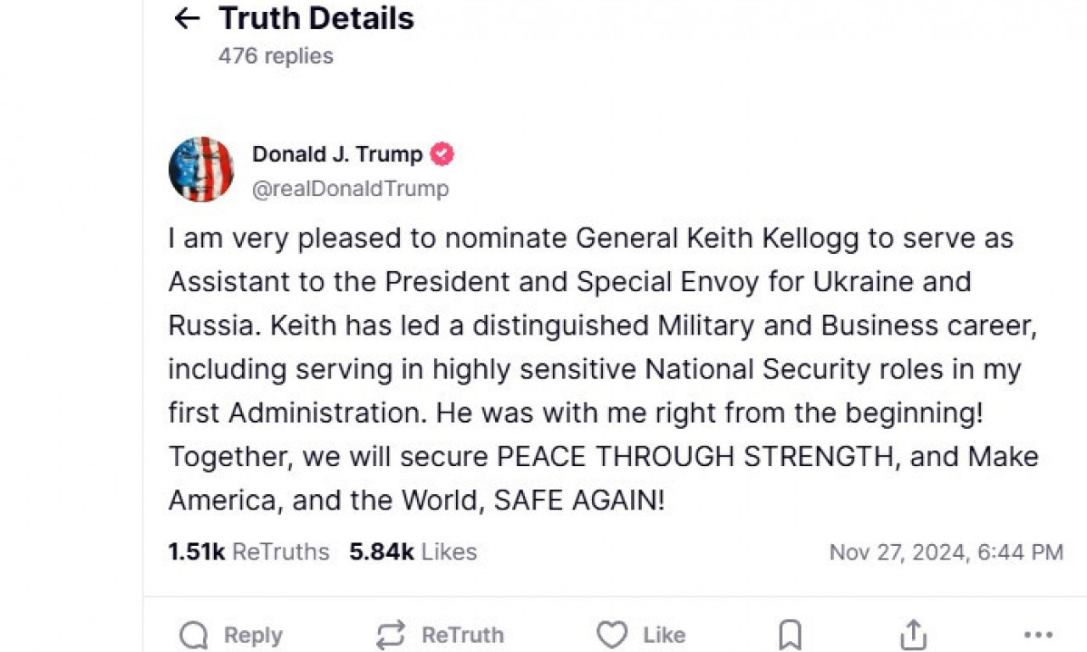
Task: View the 476 replies count
Action: (275, 56)
